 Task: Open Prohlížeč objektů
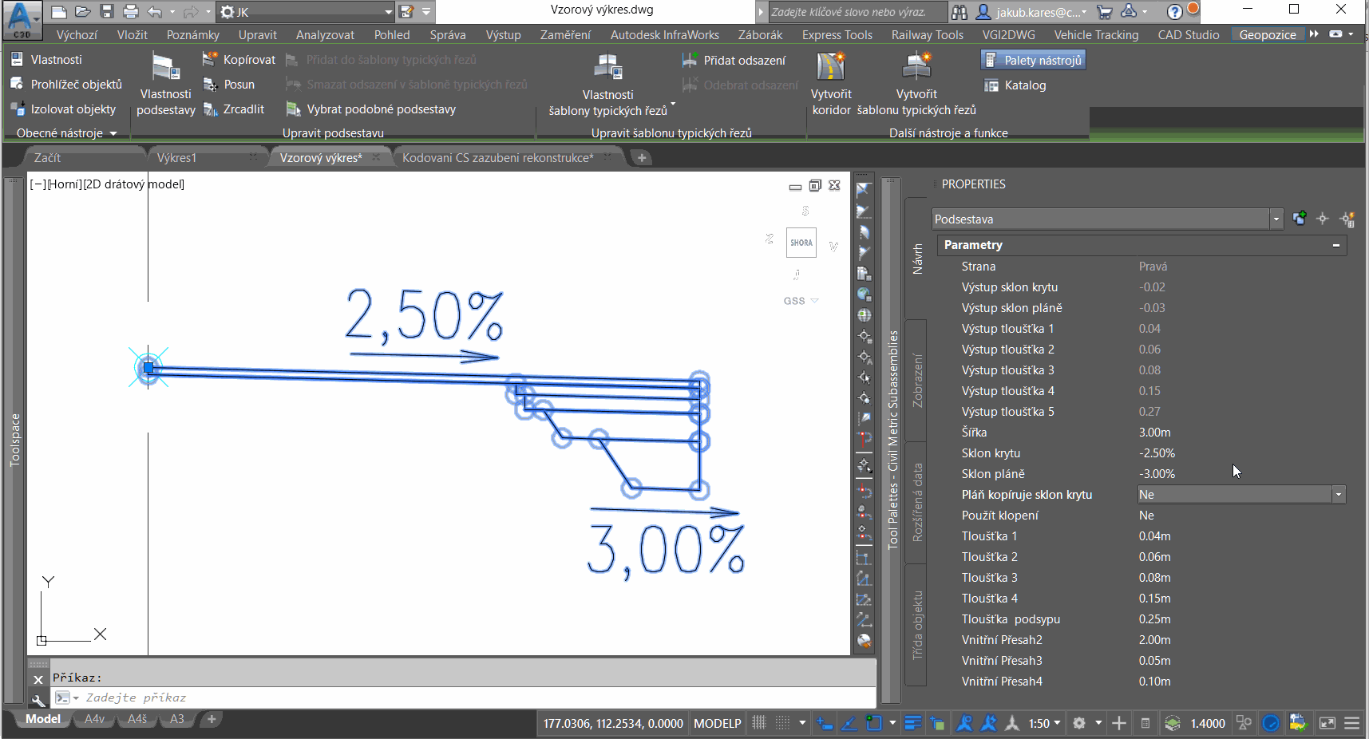[67, 85]
